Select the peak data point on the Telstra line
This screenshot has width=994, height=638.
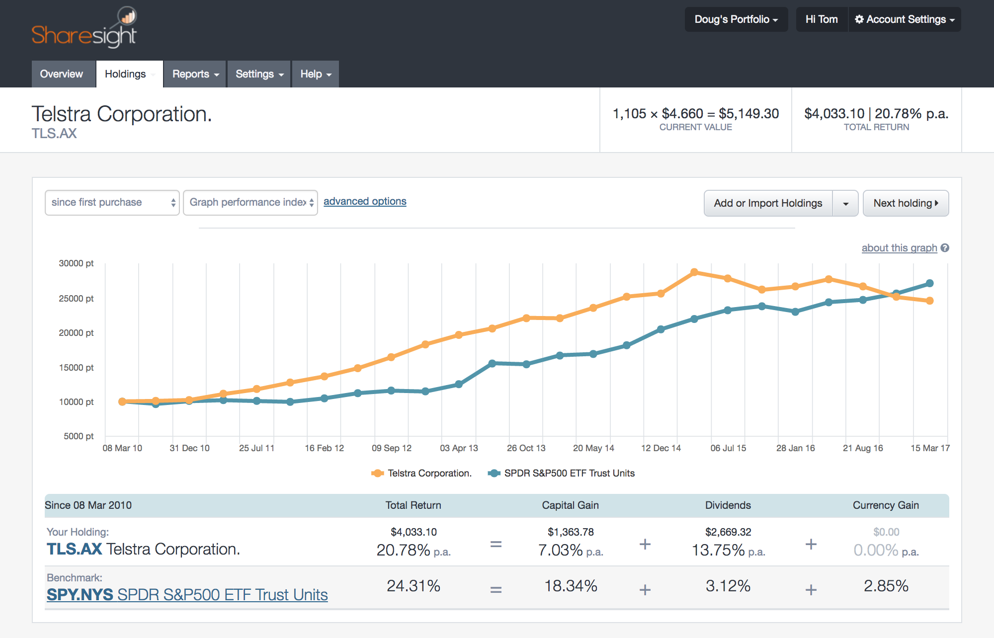(x=694, y=272)
